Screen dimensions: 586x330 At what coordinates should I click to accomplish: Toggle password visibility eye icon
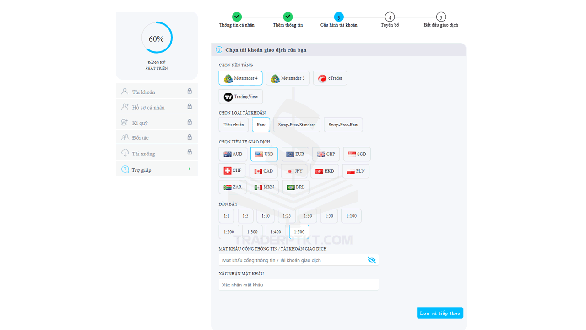pyautogui.click(x=372, y=260)
